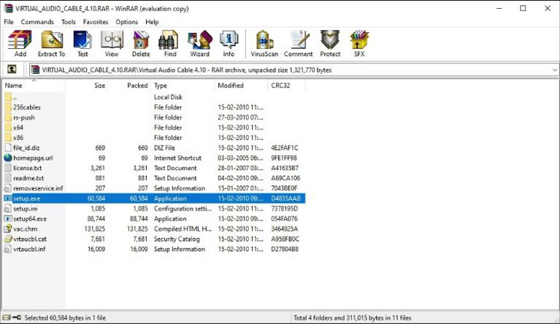The image size is (560, 324).
Task: Sort by the Type column header
Action: tap(183, 85)
